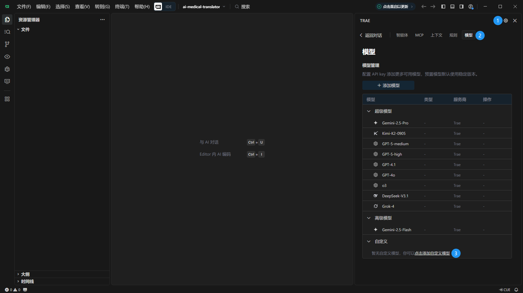Switch to the 规则 tab
Viewport: 523px width, 293px height.
[453, 35]
